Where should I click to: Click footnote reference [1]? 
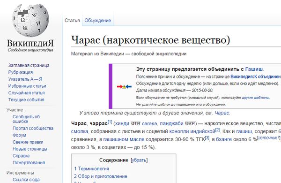pos(110,122)
